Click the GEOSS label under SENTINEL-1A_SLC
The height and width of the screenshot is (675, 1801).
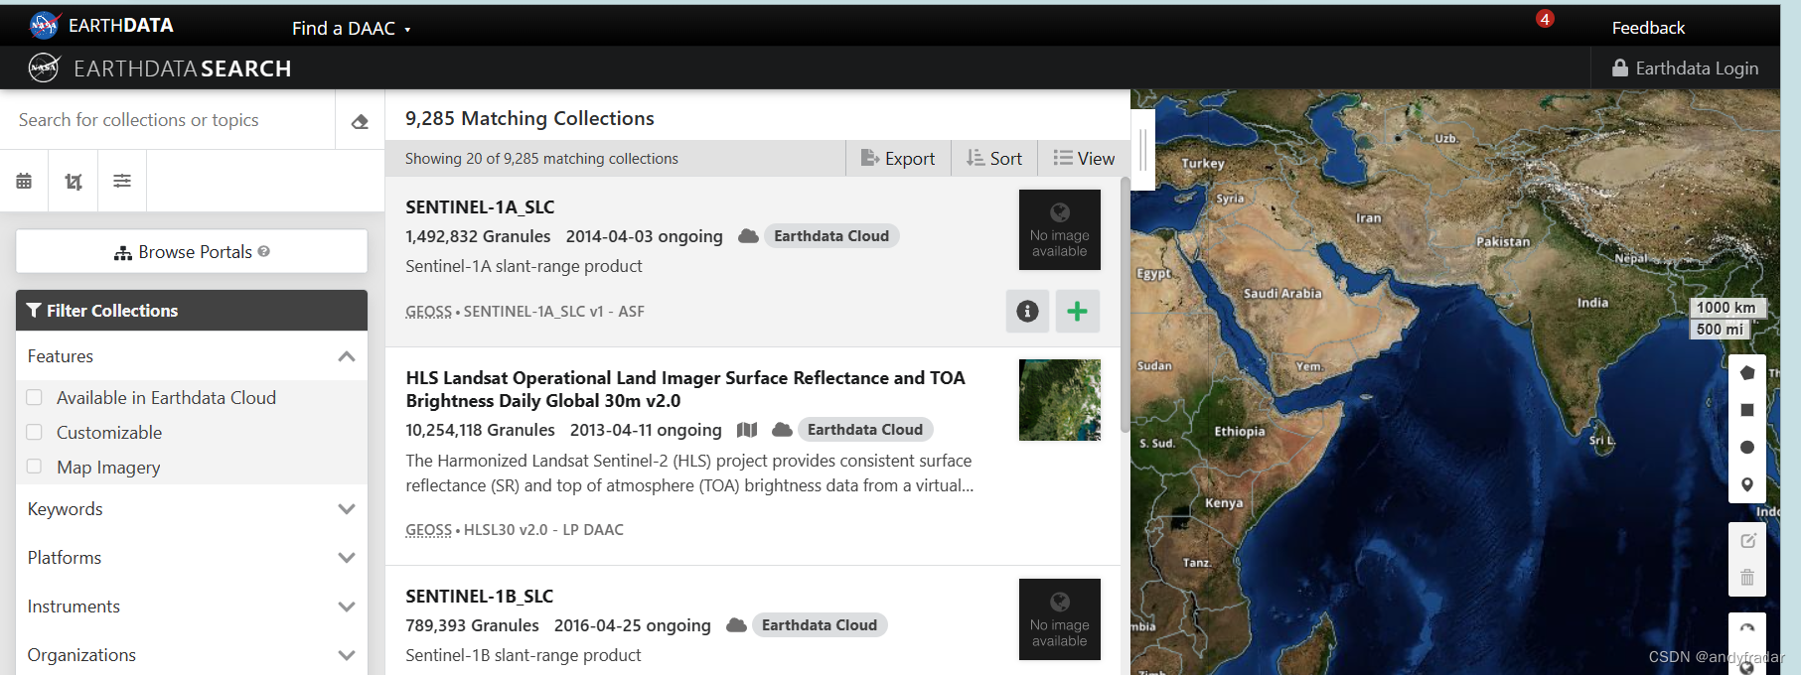(x=428, y=312)
